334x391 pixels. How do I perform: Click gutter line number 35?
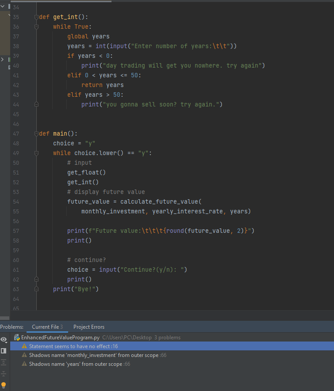[16, 17]
